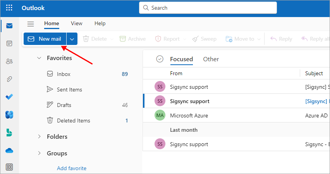Collapse the Favorites section
Viewport: 330px width, 174px height.
[x=39, y=58]
